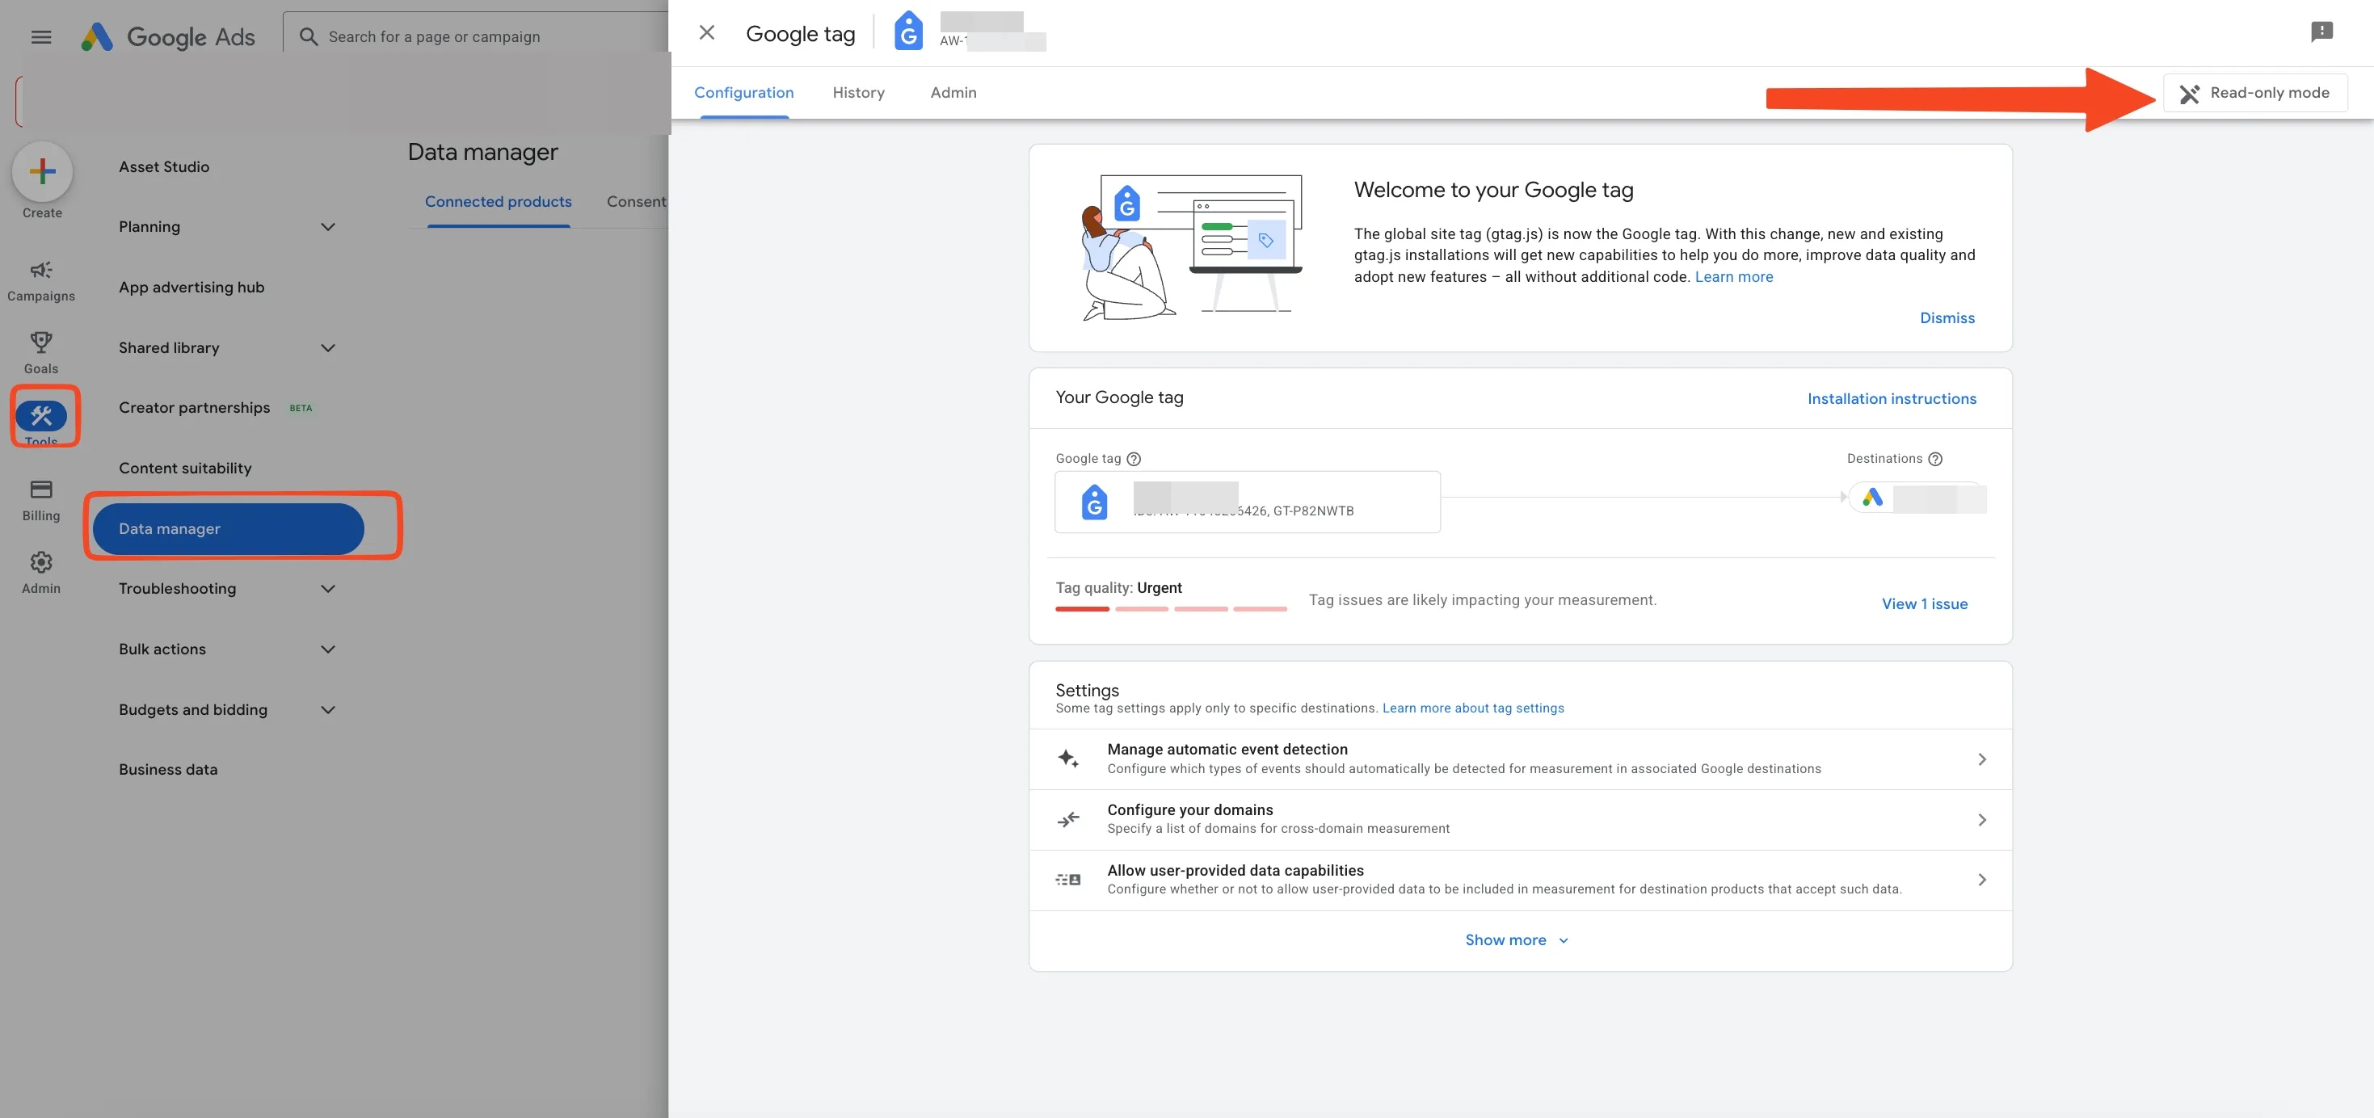Expand the Bulk actions section

(227, 649)
